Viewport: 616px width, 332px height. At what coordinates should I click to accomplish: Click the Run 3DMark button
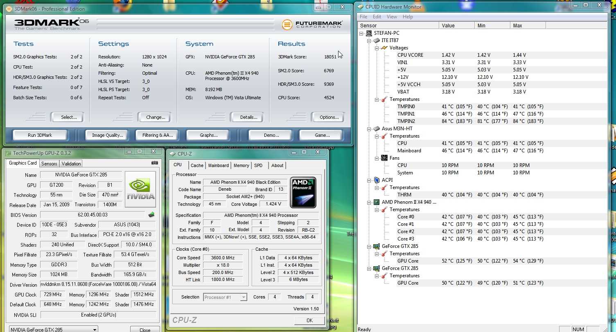[x=40, y=135]
